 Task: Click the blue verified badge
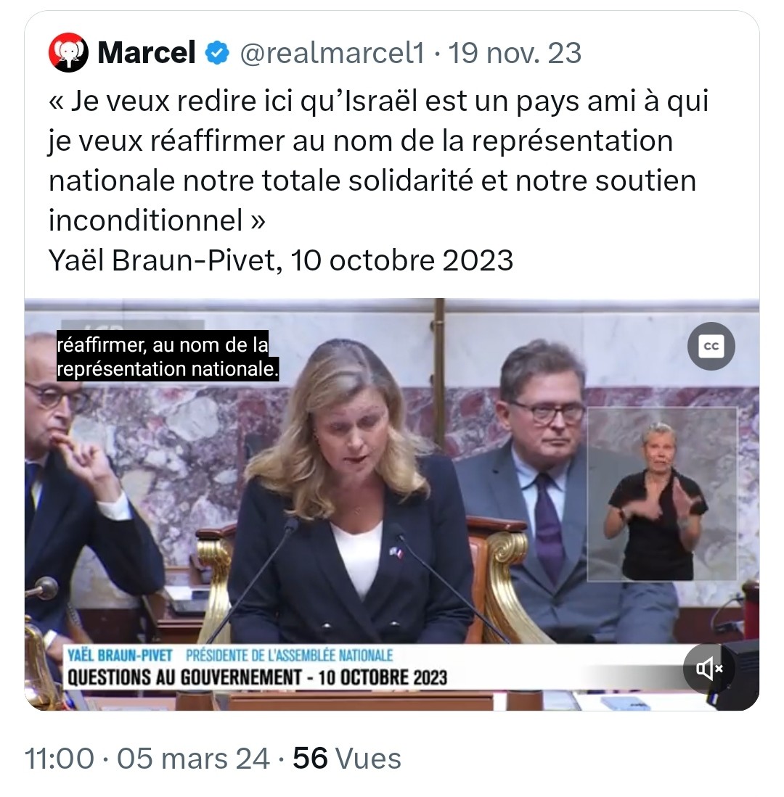(x=217, y=53)
